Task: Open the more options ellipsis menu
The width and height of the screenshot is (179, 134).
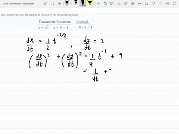Action: [x=139, y=3]
